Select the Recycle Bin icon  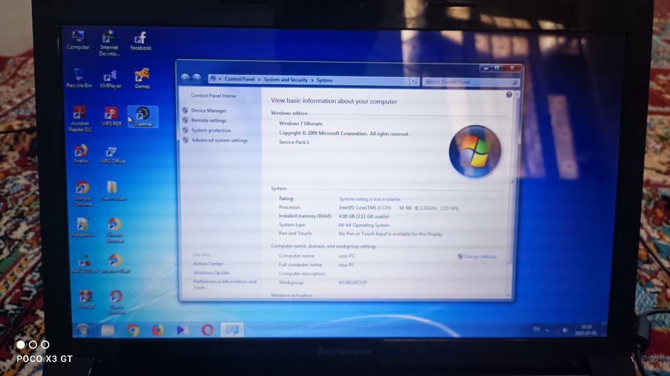coord(79,78)
